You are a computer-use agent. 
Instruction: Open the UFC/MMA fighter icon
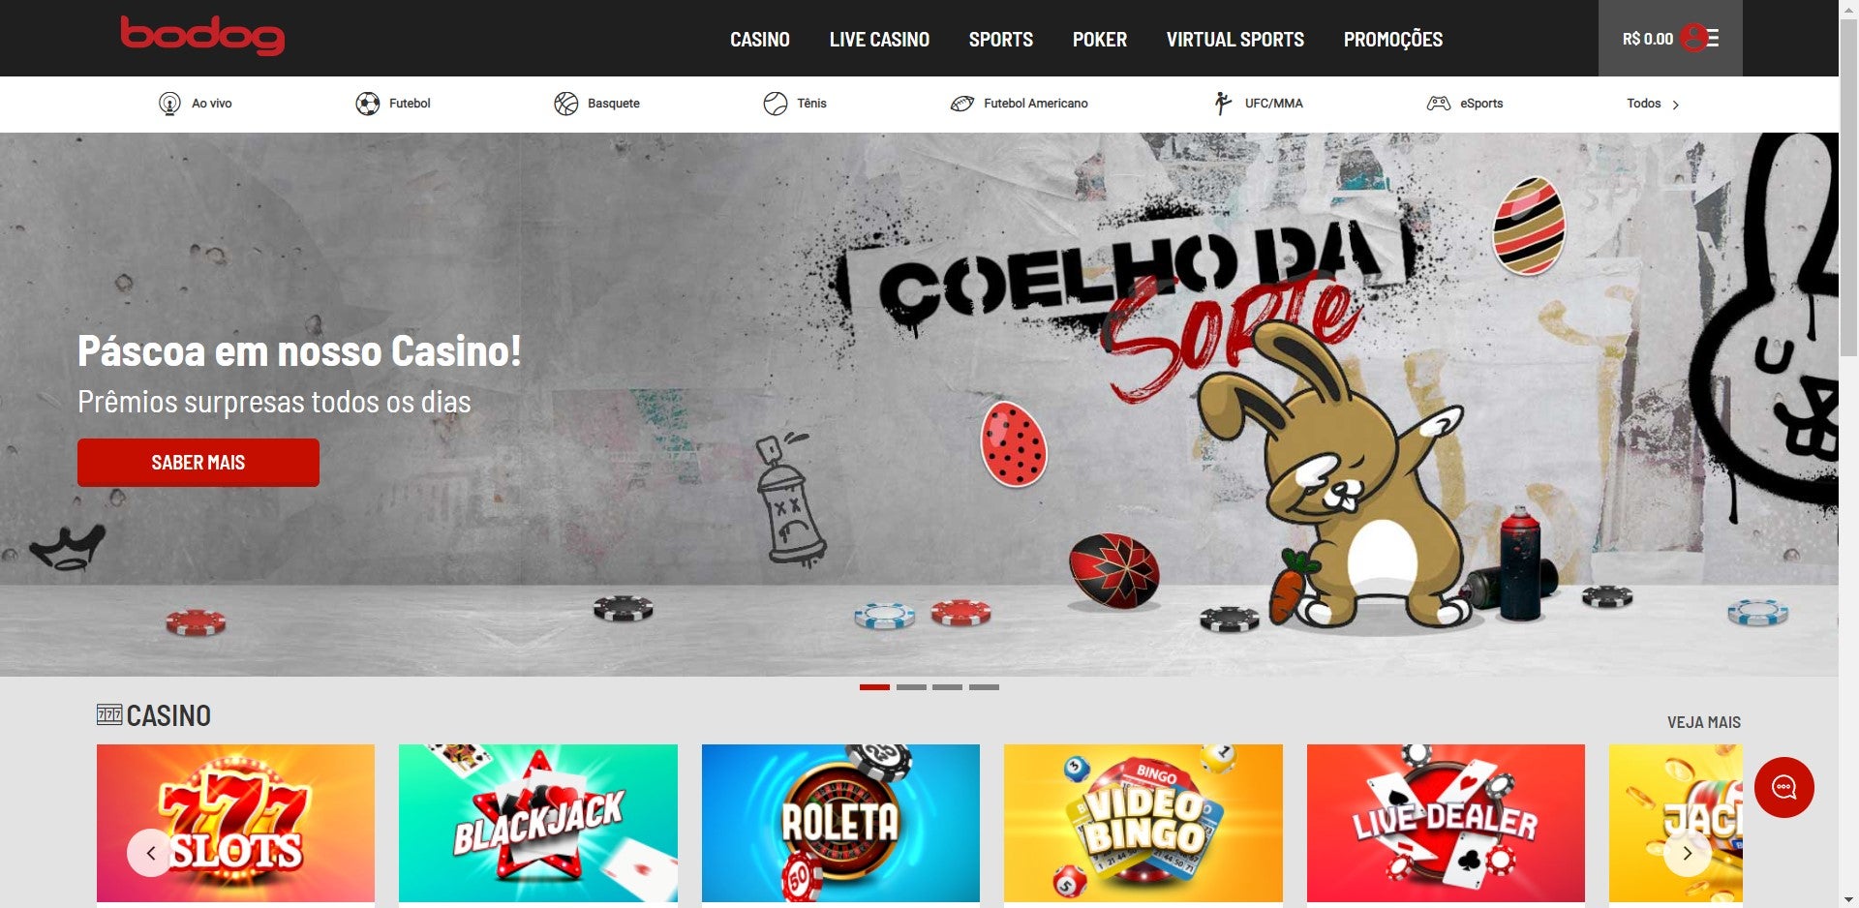[1223, 104]
